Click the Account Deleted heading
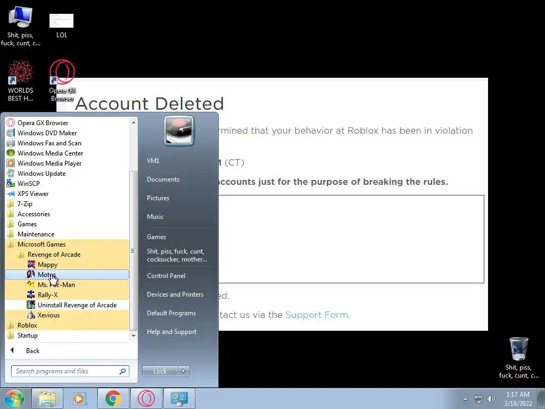The height and width of the screenshot is (409, 545). tap(150, 103)
